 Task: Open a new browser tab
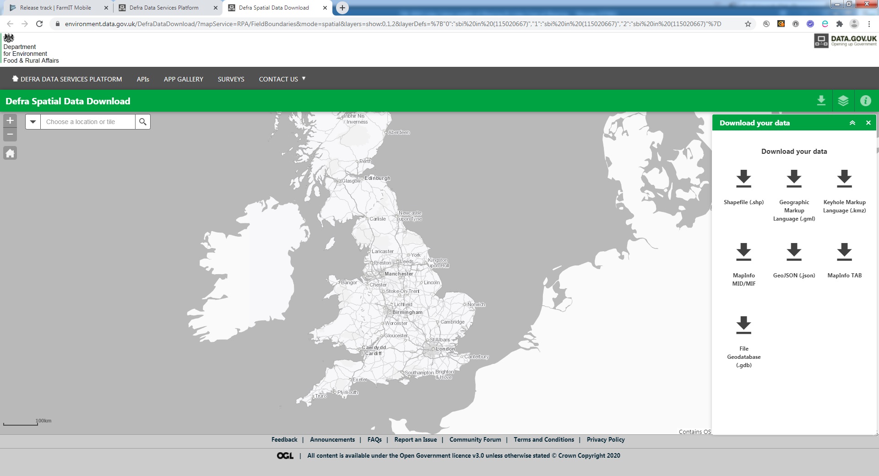point(342,8)
